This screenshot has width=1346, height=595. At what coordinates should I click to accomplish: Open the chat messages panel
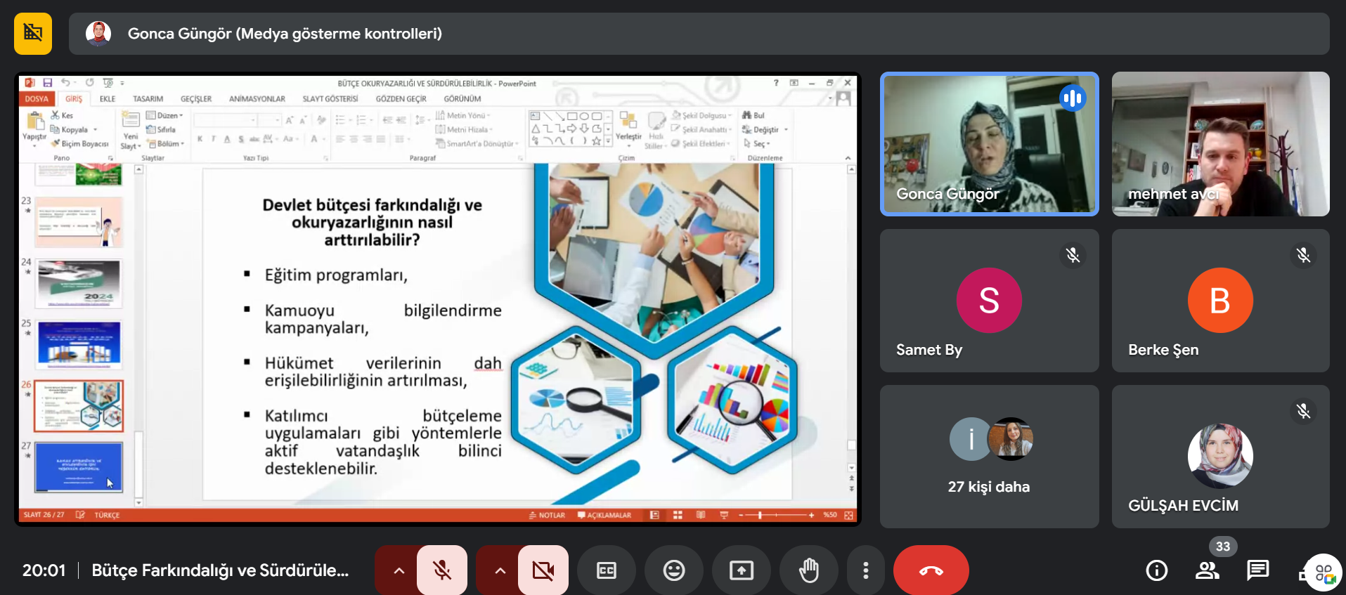(x=1257, y=570)
